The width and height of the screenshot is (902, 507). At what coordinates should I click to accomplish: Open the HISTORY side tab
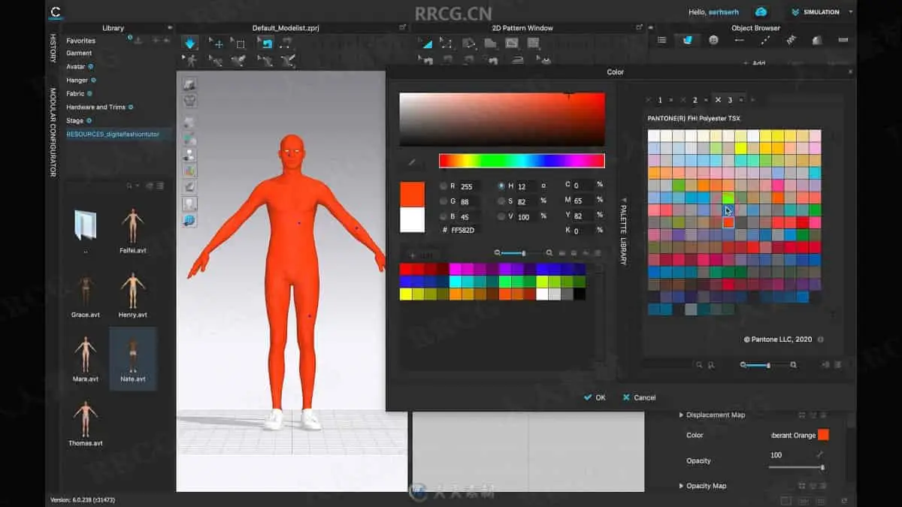pyautogui.click(x=53, y=50)
